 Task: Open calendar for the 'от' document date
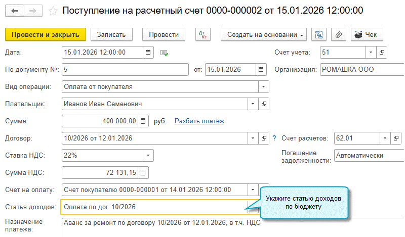coord(261,70)
